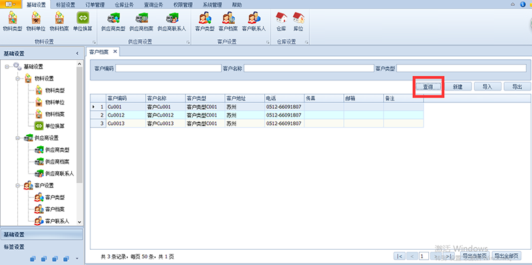Select 物料单位 in the navigation tree
532x265 pixels.
(x=55, y=102)
